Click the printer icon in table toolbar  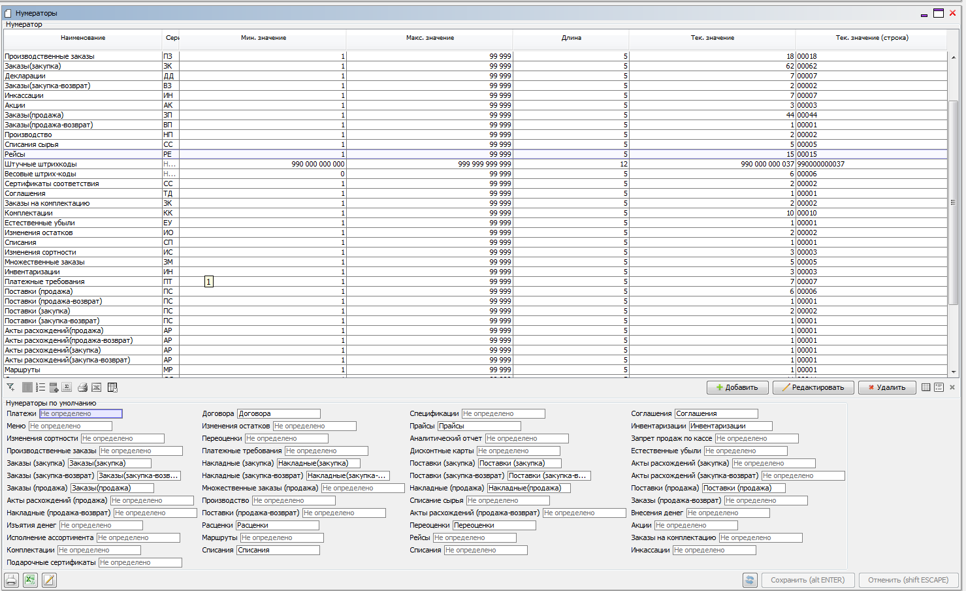(83, 387)
